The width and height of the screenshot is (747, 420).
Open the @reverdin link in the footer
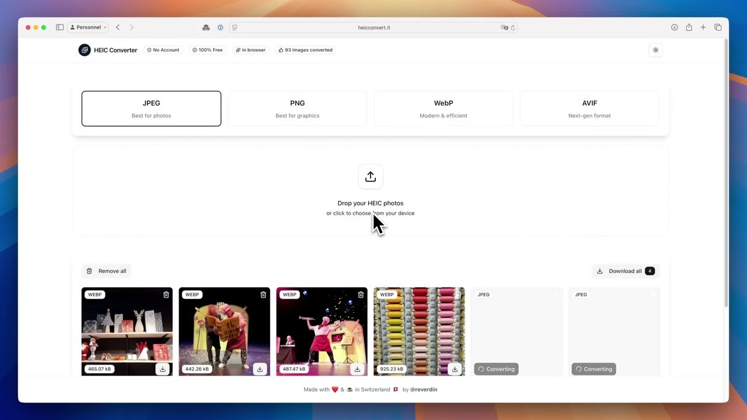tap(424, 389)
